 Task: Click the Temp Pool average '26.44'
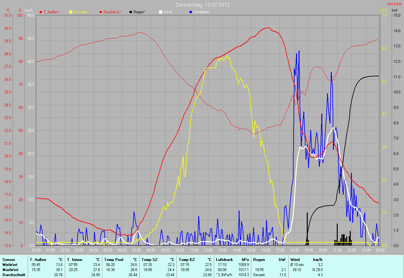point(133,275)
